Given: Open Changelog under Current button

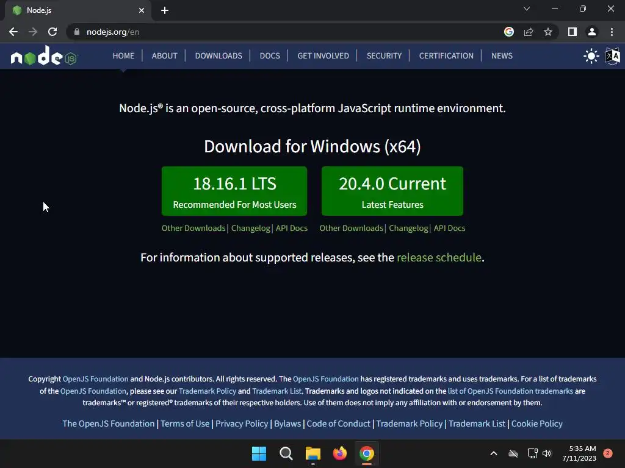Looking at the screenshot, I should (408, 228).
